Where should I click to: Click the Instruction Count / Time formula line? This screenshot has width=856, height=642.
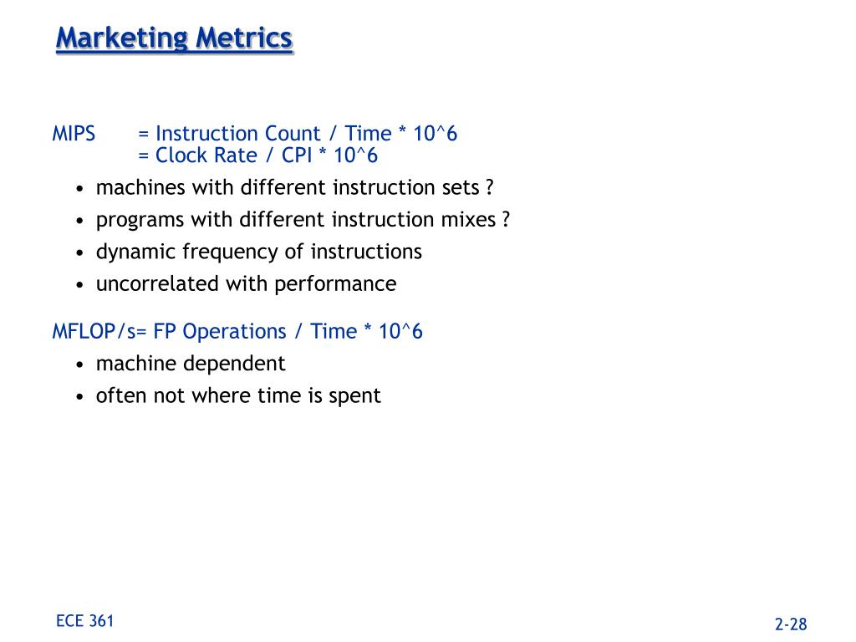click(x=298, y=134)
